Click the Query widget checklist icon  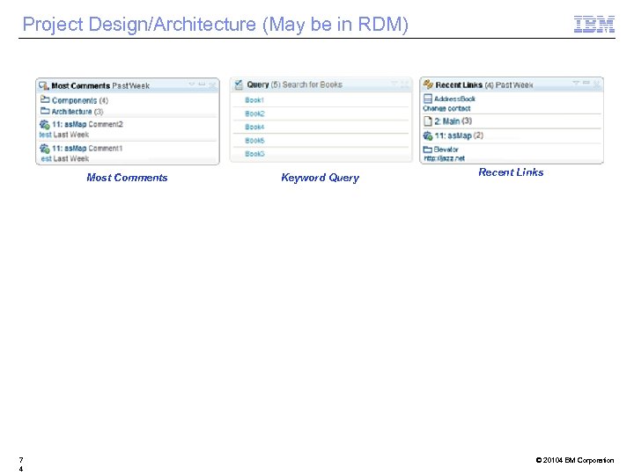coord(239,84)
